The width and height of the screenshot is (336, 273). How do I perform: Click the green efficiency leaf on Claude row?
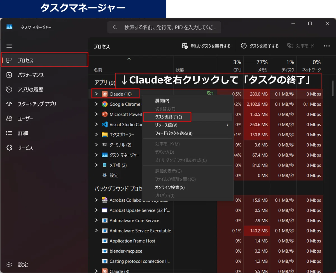click(x=209, y=94)
